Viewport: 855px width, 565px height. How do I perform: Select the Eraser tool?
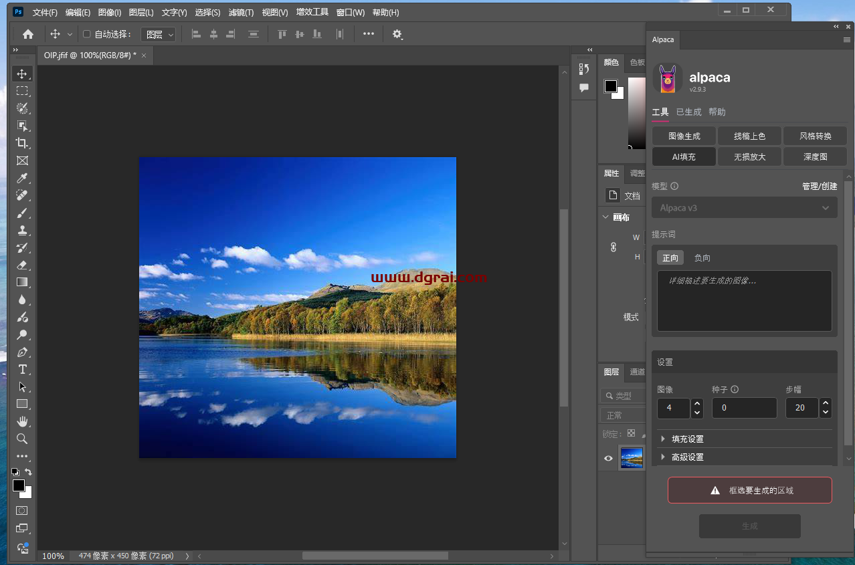22,265
